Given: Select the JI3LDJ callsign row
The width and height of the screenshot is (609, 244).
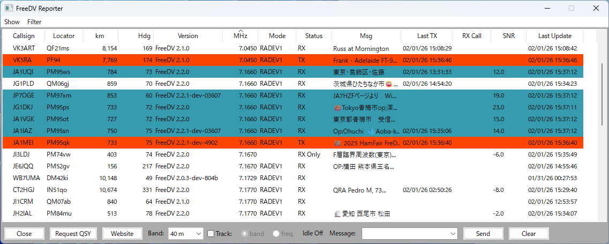Looking at the screenshot, I should pos(293,154).
